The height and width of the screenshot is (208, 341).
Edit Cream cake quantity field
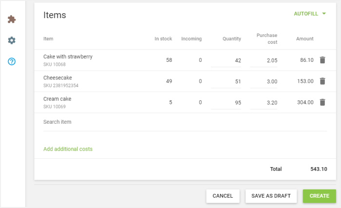226,103
